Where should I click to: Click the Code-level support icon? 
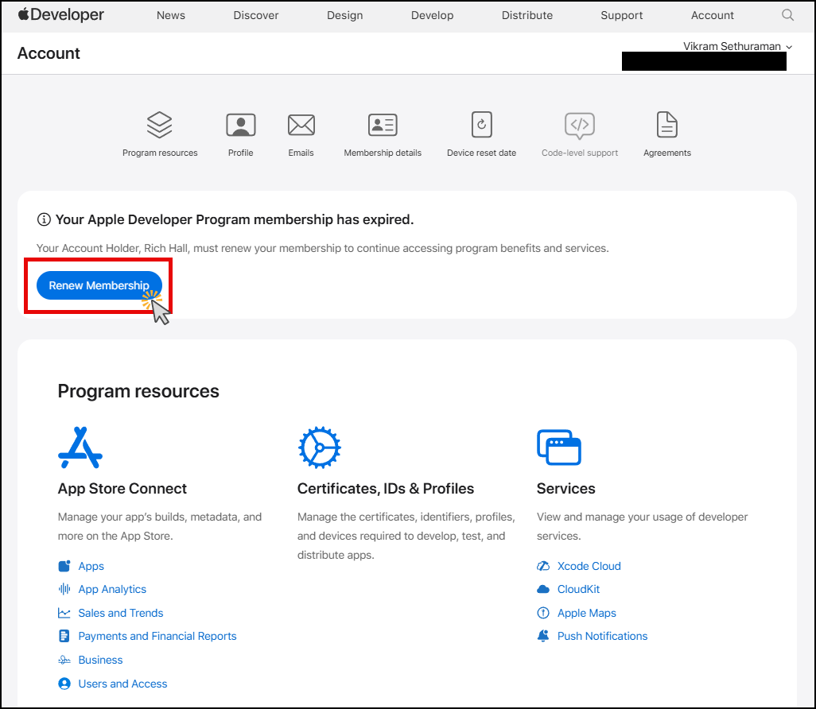[579, 125]
